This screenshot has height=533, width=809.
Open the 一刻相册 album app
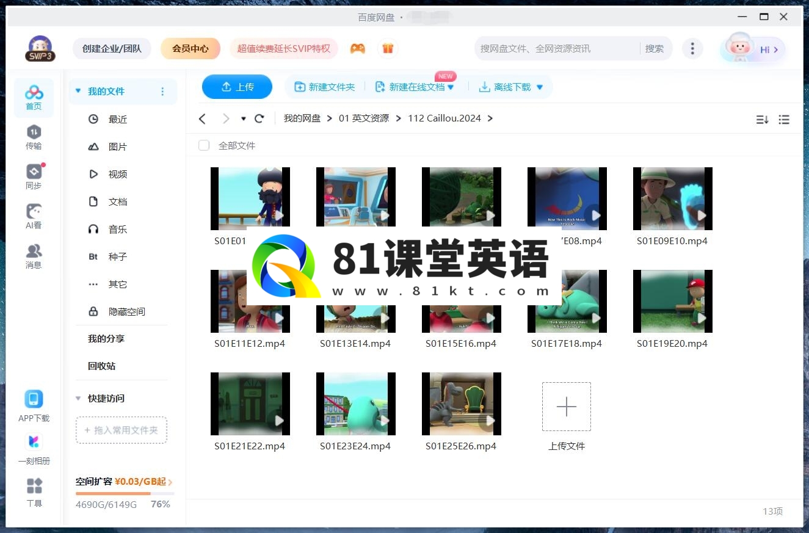34,449
